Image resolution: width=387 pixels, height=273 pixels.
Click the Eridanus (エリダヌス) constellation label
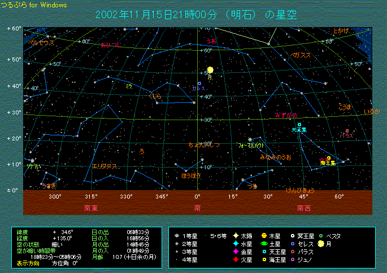coord(105,166)
